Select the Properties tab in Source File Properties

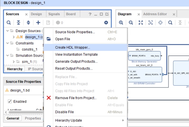33,118
